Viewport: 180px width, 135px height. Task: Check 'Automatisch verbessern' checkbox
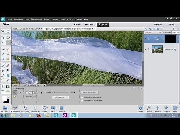point(82,100)
